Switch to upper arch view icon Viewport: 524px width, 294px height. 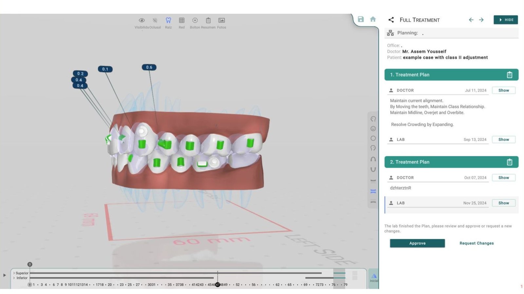tap(373, 159)
